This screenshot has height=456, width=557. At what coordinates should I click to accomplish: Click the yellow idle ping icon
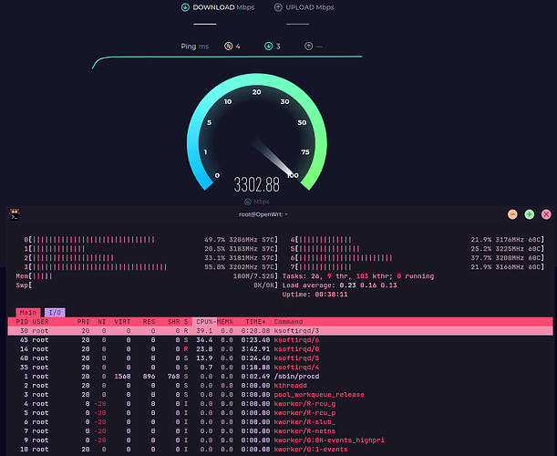coord(229,47)
